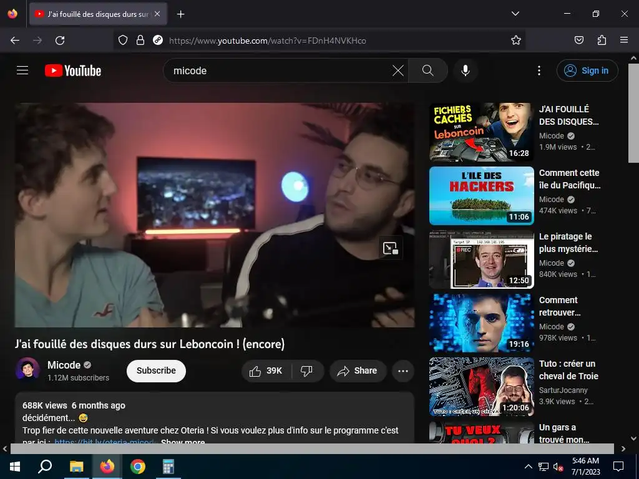Click the horizontal scrollbar right arrow
This screenshot has height=479, width=639.
click(x=623, y=449)
